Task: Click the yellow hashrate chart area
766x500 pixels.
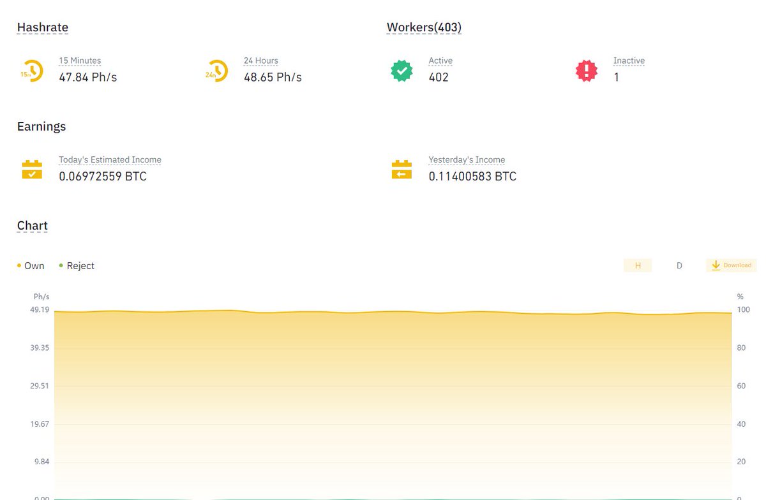Action: pos(393,405)
